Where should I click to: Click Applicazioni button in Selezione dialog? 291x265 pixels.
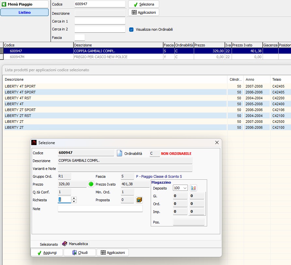coord(113,253)
